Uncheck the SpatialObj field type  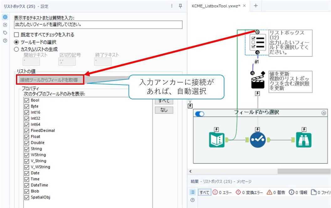click(x=26, y=197)
